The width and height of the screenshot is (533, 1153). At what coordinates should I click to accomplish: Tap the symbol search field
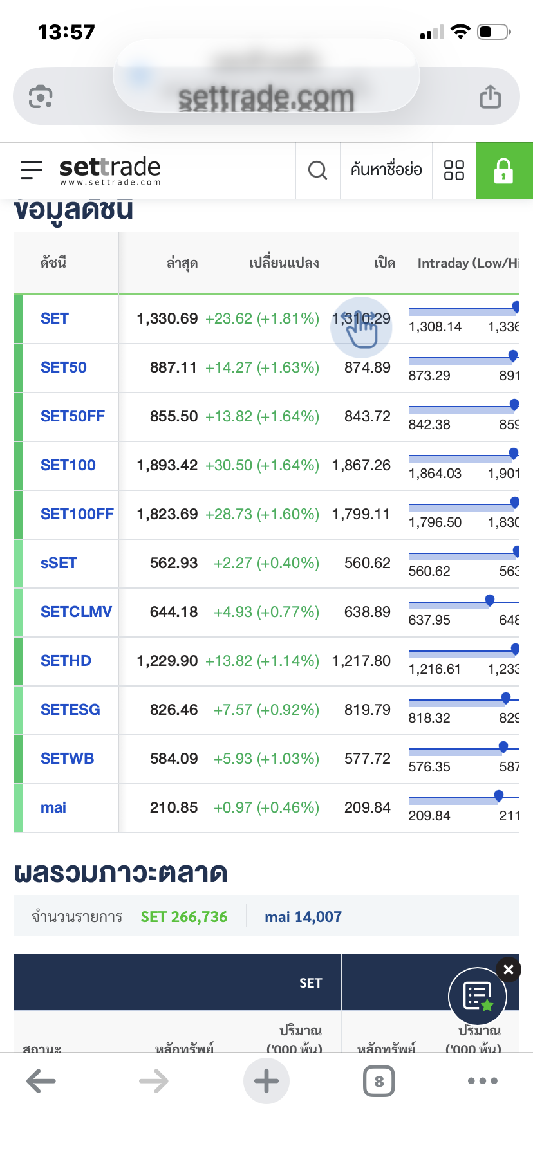click(x=386, y=170)
